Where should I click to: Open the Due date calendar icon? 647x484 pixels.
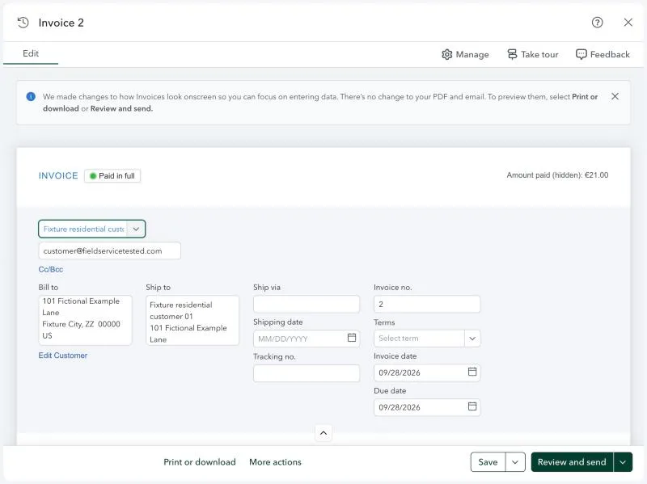tap(472, 406)
